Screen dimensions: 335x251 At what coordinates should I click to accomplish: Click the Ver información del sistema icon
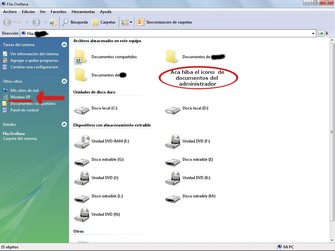tap(5, 54)
